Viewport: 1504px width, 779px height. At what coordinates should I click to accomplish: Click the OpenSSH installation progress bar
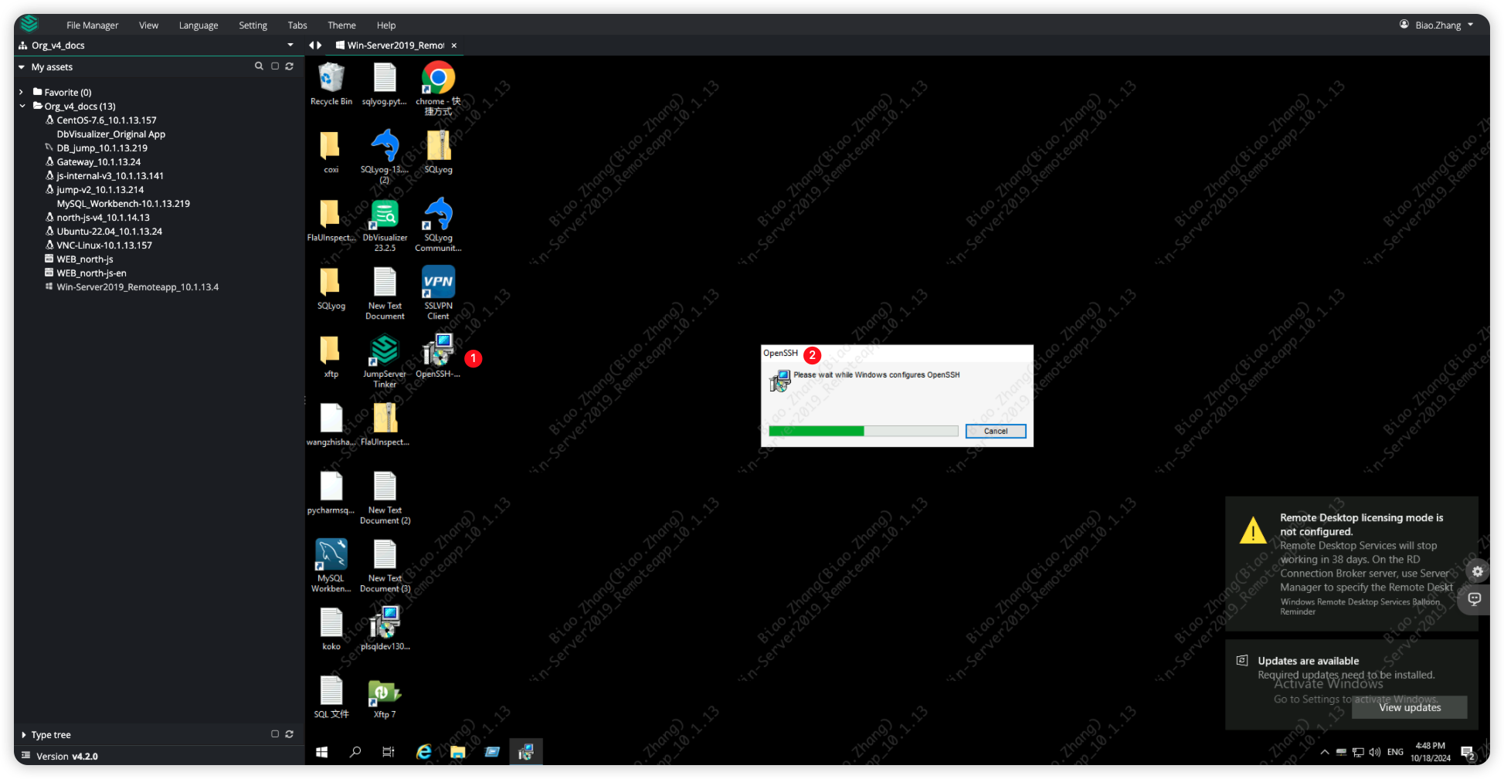863,431
